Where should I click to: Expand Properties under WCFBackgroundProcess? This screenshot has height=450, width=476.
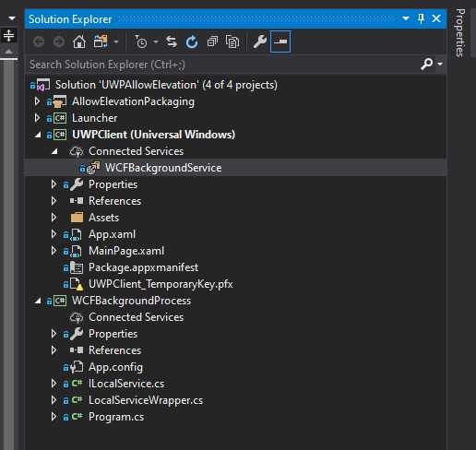click(54, 334)
